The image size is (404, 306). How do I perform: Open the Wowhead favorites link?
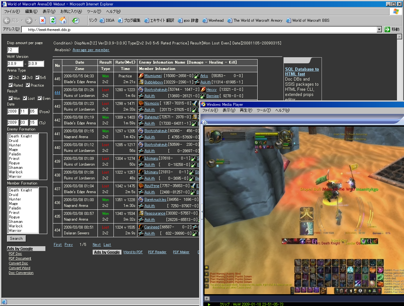[213, 20]
